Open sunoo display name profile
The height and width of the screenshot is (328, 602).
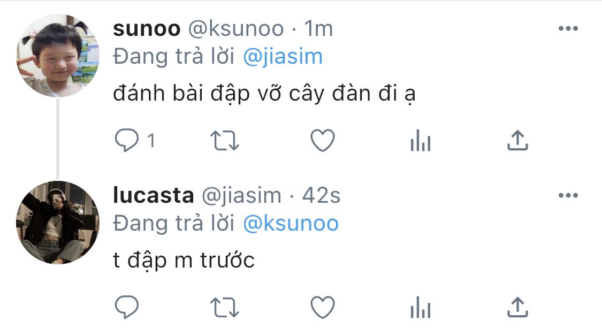coord(147,28)
